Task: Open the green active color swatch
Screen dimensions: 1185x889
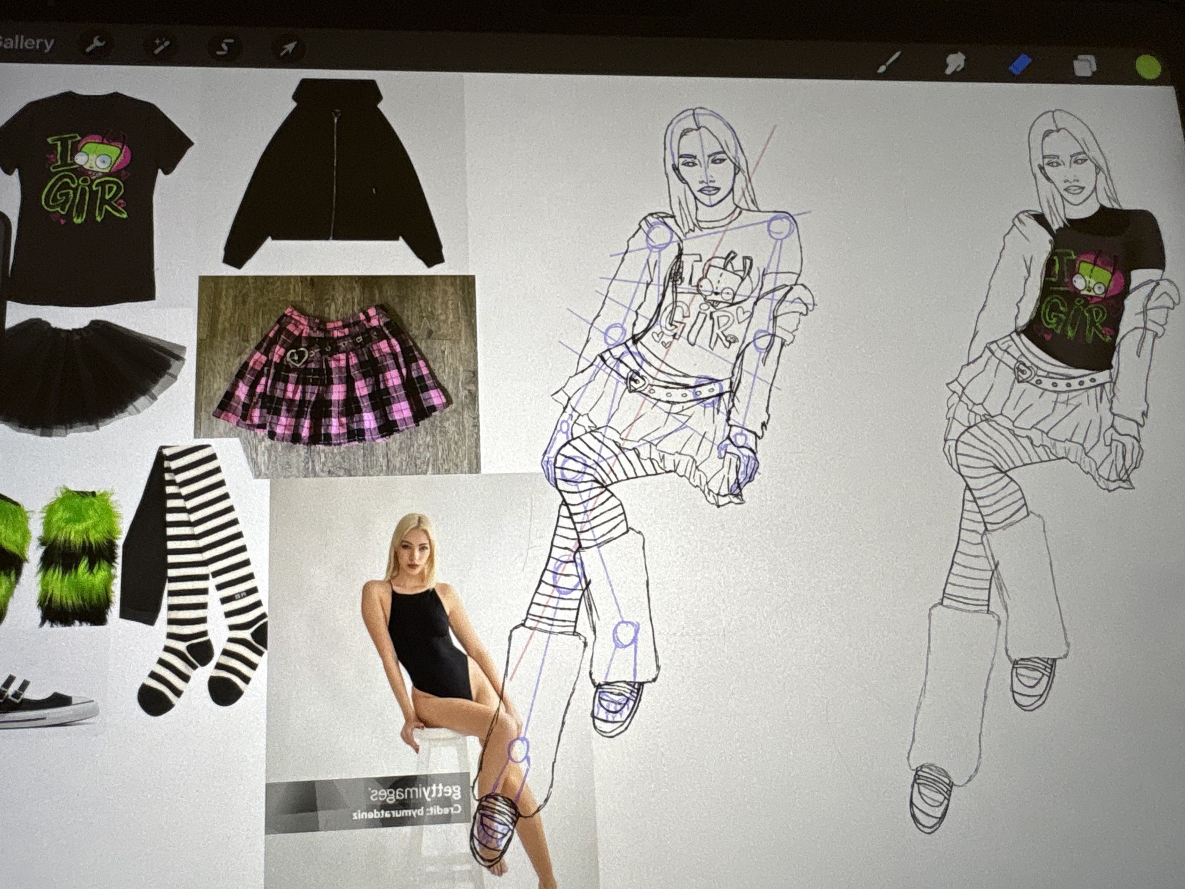Action: pyautogui.click(x=1148, y=68)
